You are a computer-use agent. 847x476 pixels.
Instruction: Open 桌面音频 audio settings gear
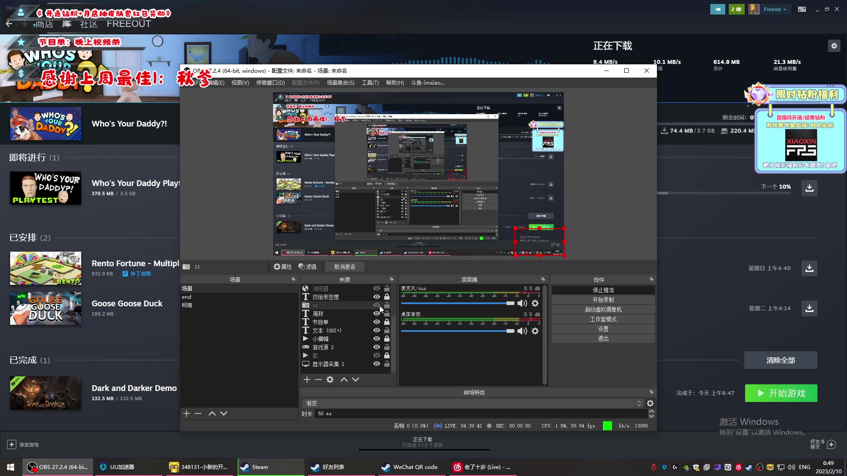[535, 331]
